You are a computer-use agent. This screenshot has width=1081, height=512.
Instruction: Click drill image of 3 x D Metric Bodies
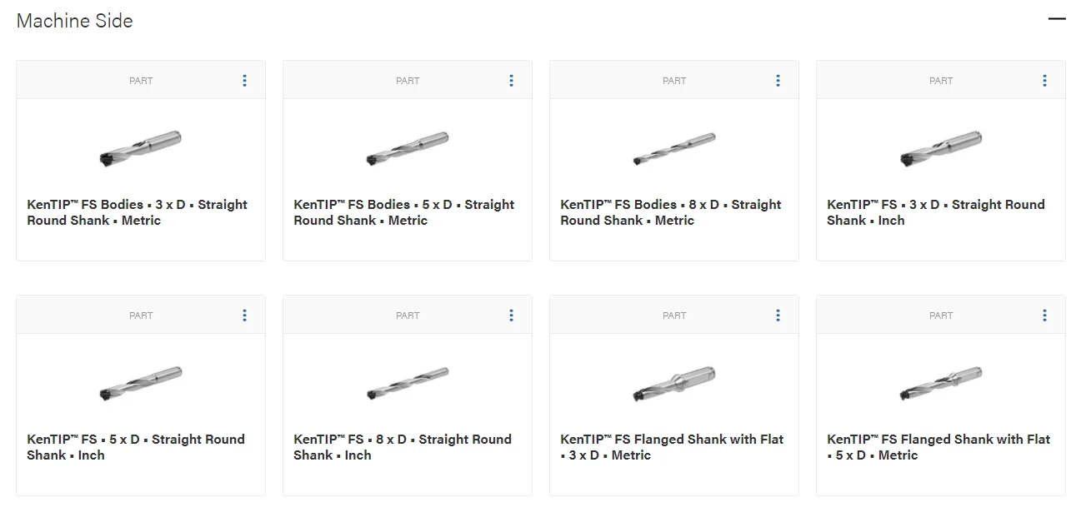[140, 147]
